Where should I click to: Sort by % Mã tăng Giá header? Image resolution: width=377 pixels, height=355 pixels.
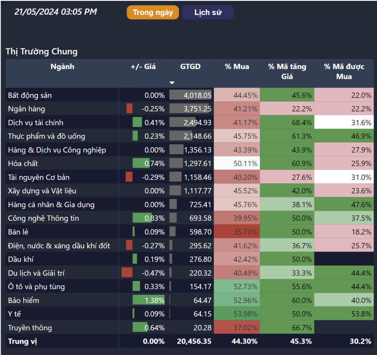287,71
